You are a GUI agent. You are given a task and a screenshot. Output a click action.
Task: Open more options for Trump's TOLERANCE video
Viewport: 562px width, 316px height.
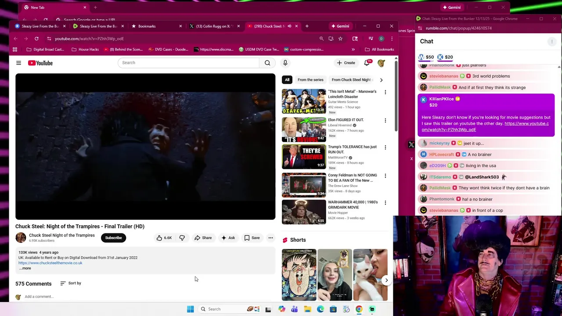pyautogui.click(x=385, y=147)
